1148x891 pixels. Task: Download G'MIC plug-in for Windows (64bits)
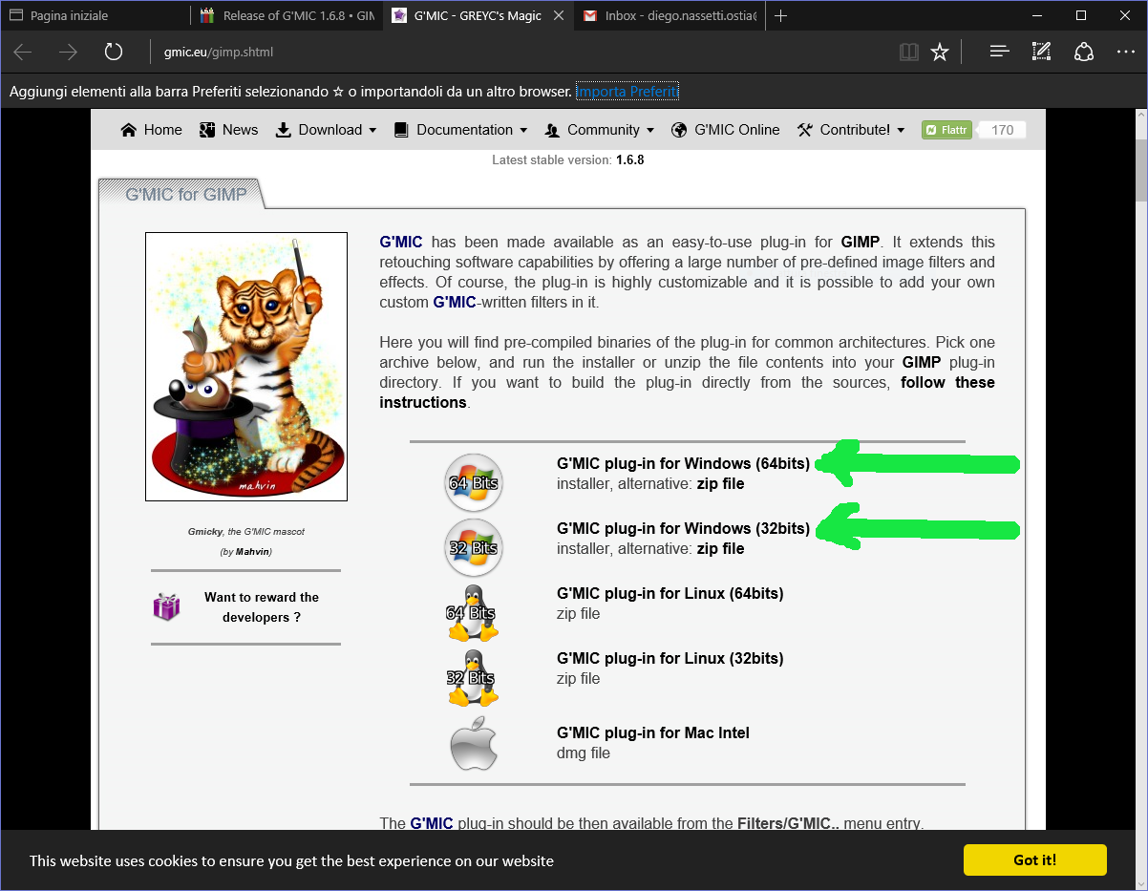pos(683,463)
